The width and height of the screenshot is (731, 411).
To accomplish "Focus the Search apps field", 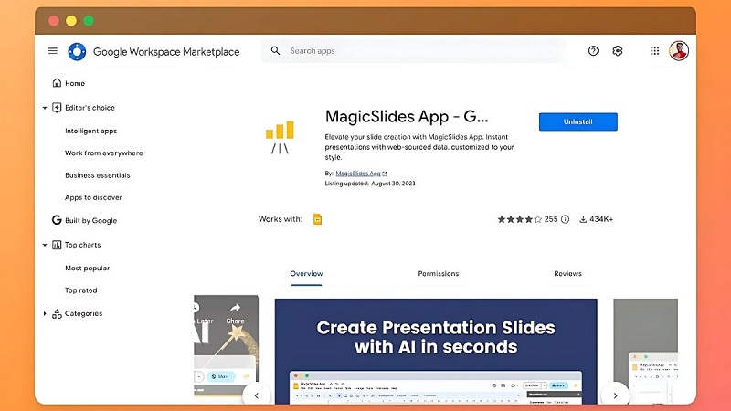I will click(414, 51).
